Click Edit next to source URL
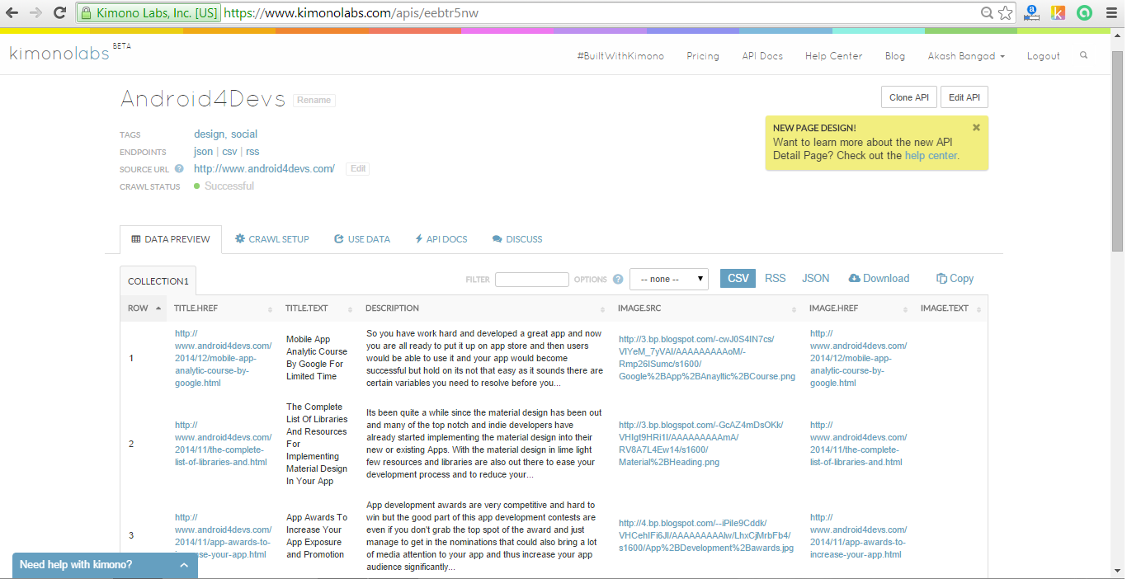Viewport: 1127px width, 579px height. [x=358, y=168]
